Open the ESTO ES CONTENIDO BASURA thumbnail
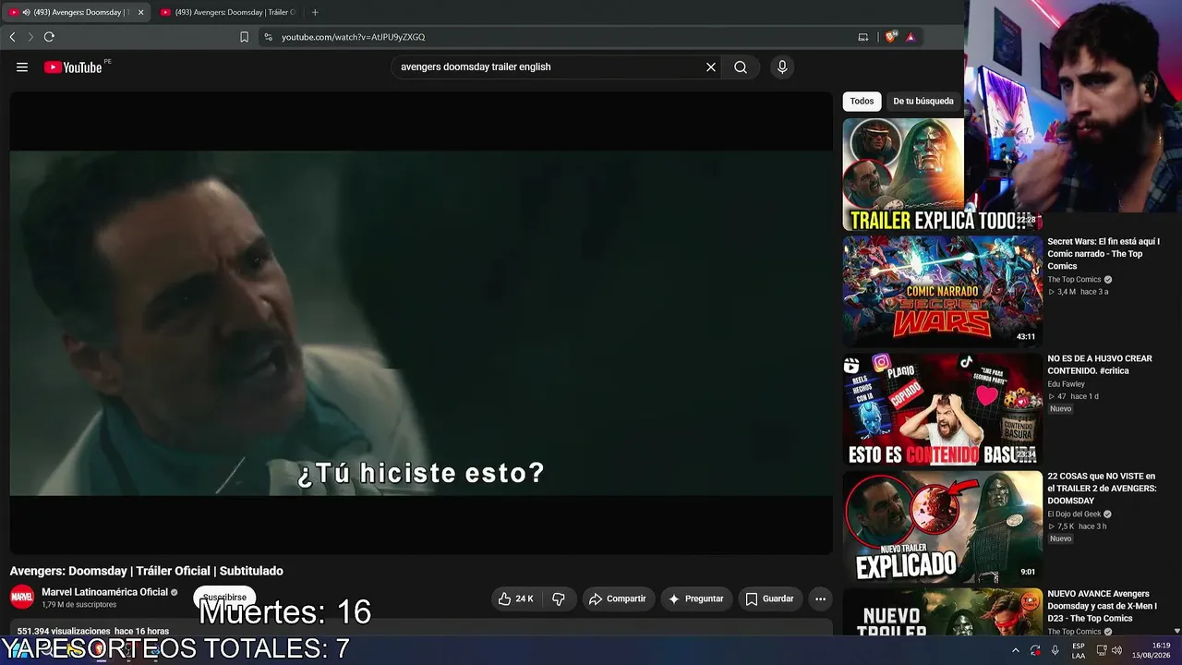Image resolution: width=1182 pixels, height=665 pixels. (942, 409)
